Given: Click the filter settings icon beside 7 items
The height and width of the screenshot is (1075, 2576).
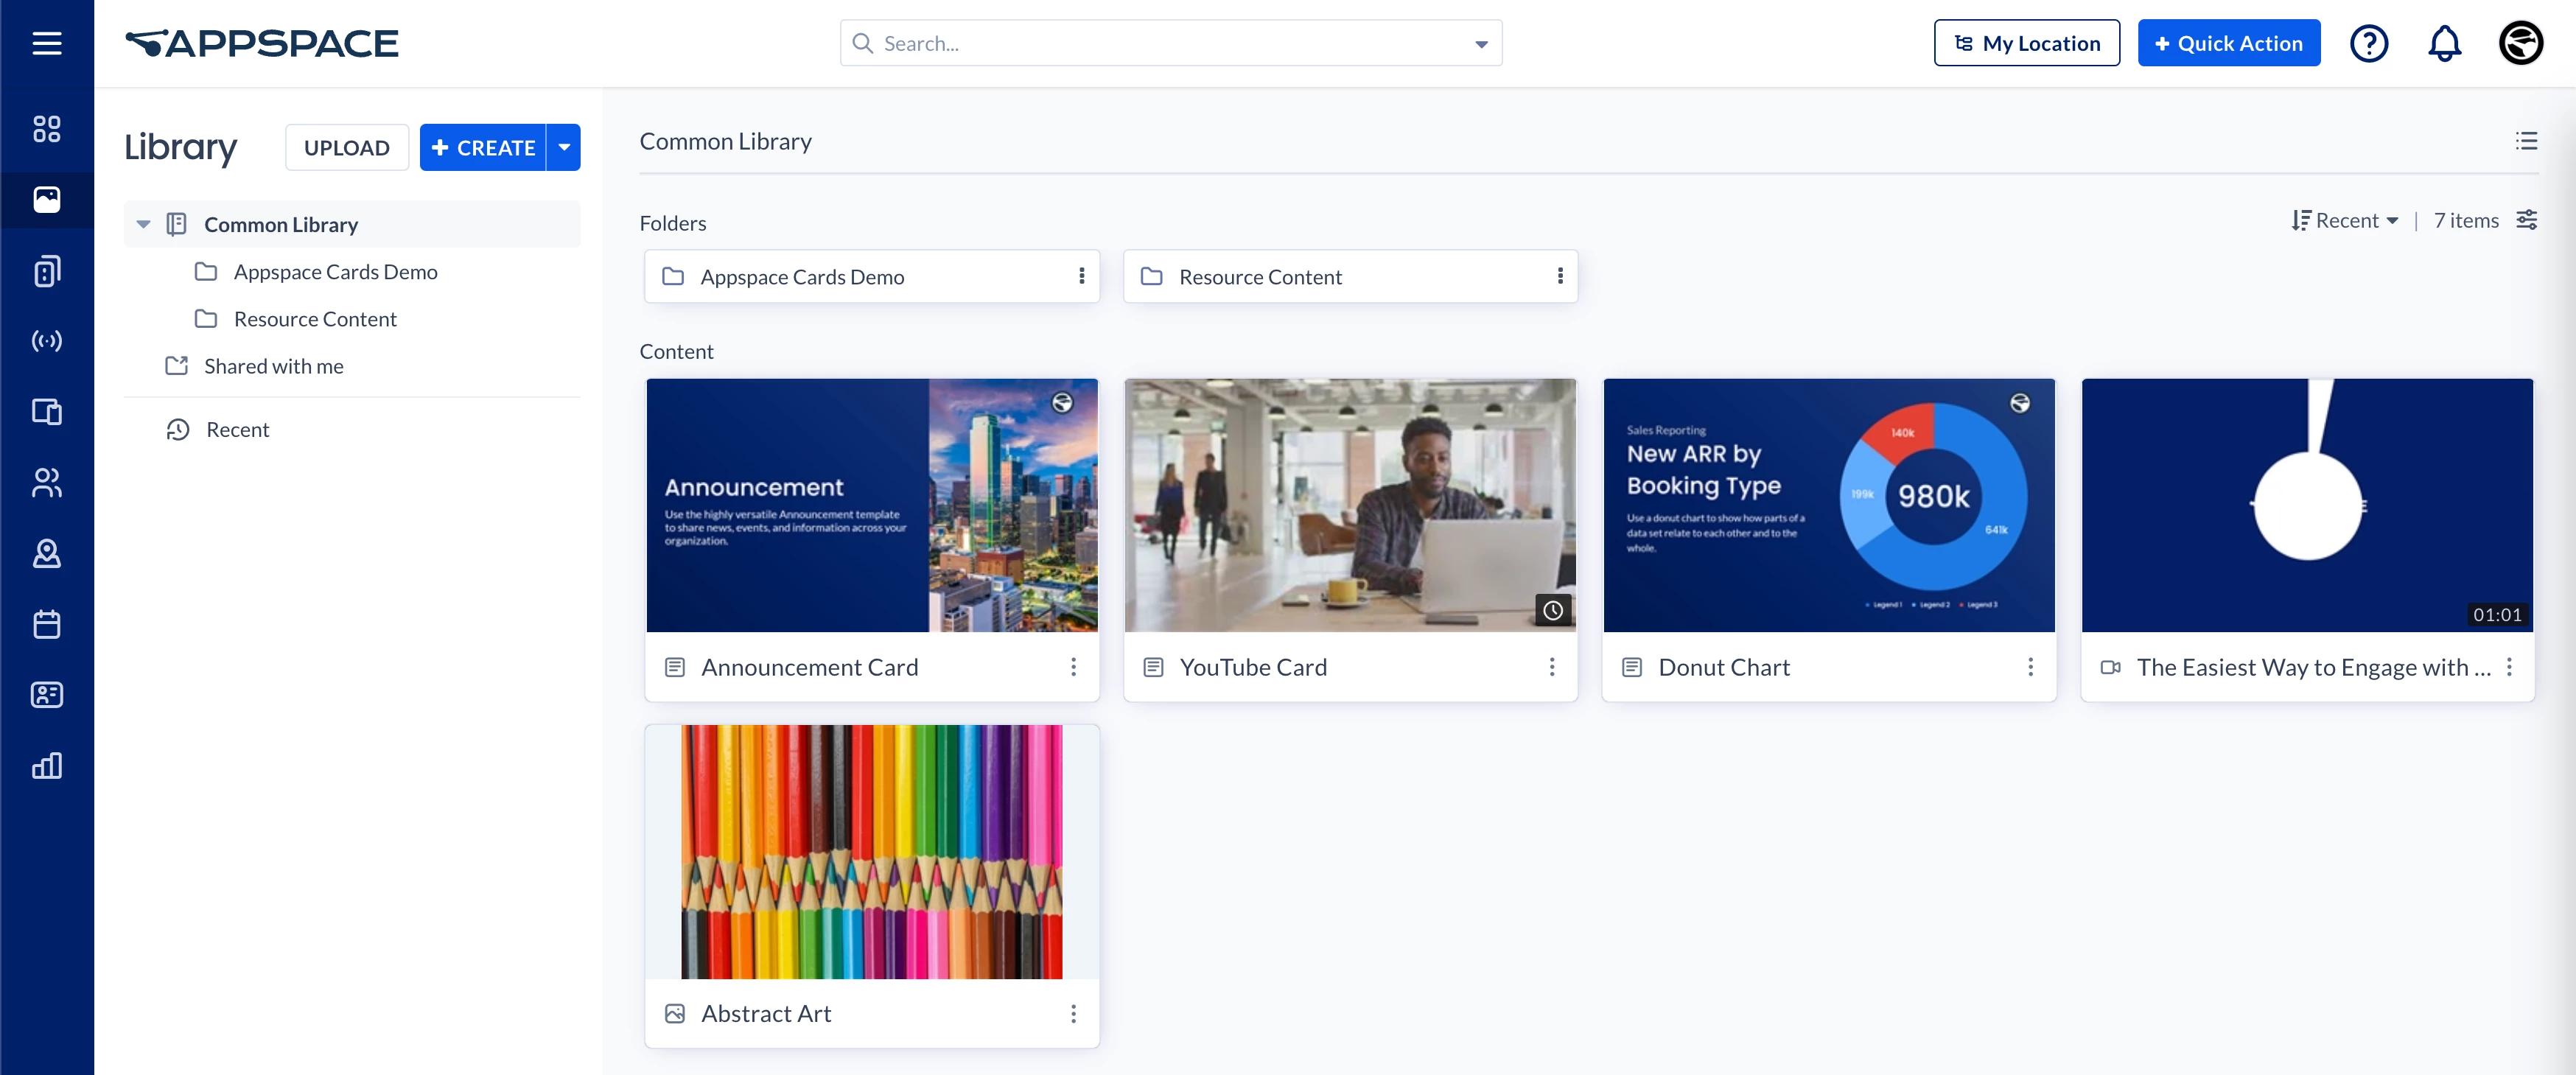Looking at the screenshot, I should [2526, 220].
